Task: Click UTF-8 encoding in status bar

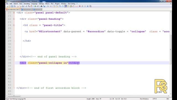Action: point(155,99)
